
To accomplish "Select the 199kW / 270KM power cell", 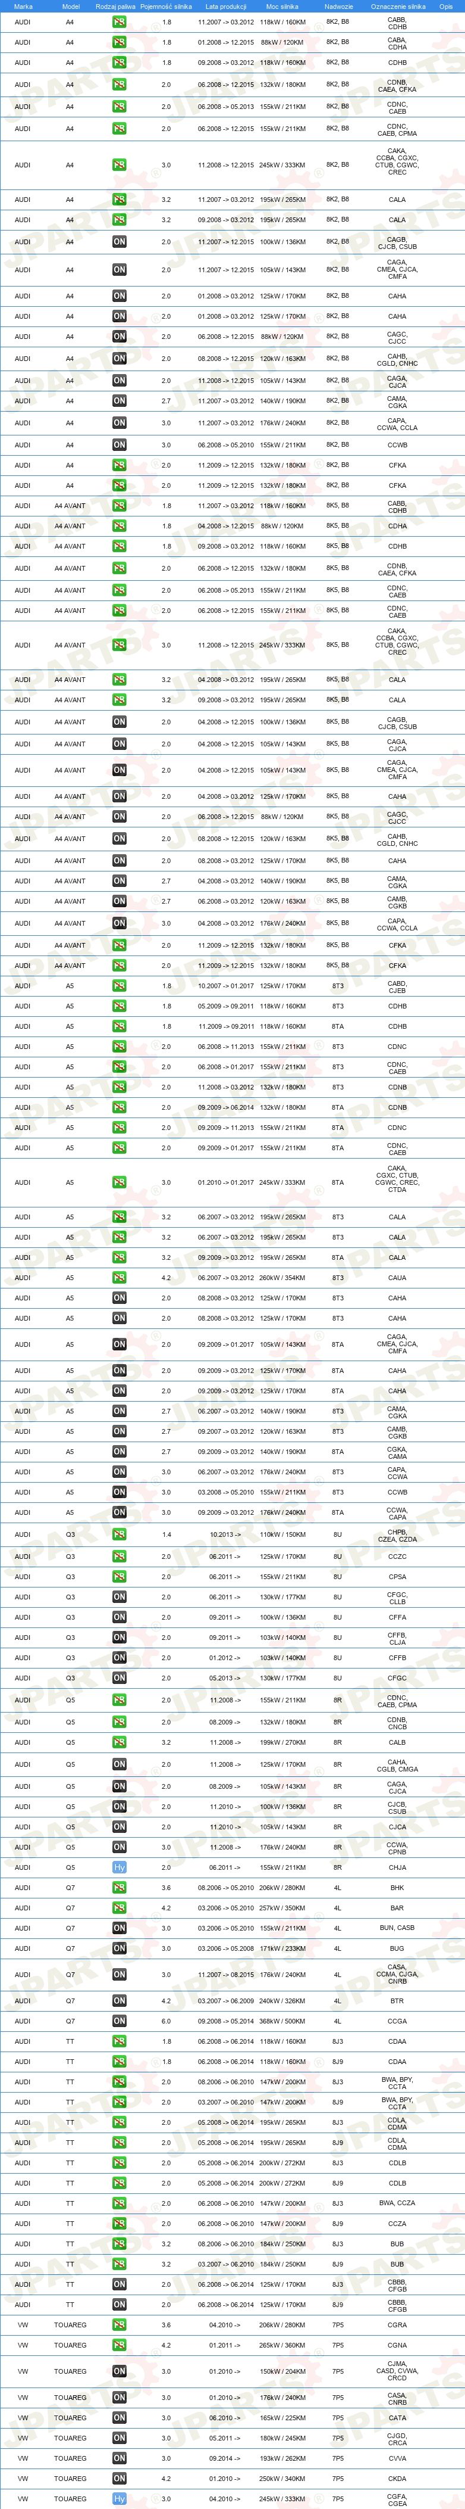I will (x=282, y=1742).
